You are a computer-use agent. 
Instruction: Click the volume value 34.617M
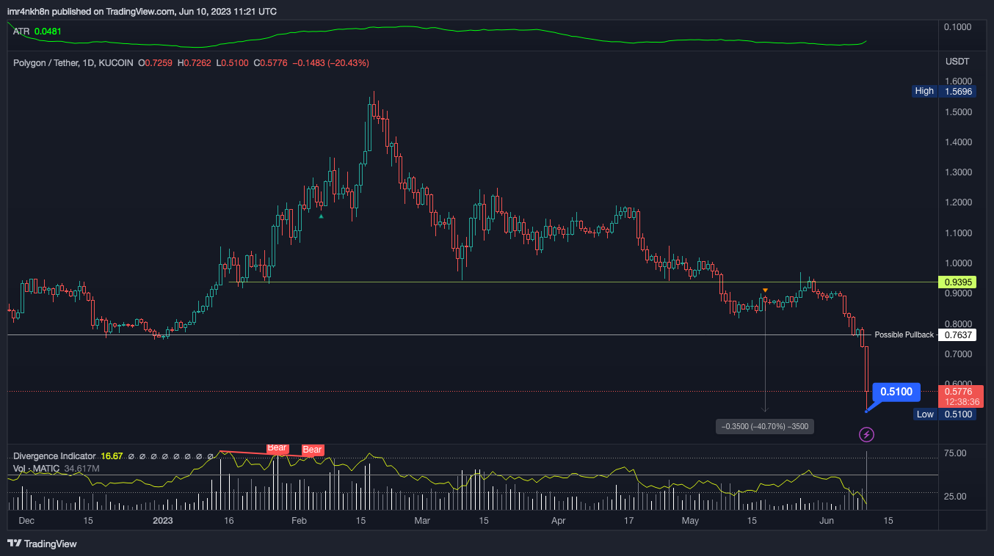click(x=82, y=468)
